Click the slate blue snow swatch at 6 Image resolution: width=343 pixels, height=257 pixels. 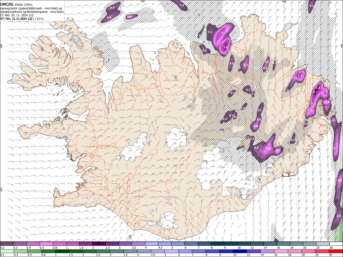coord(191,244)
